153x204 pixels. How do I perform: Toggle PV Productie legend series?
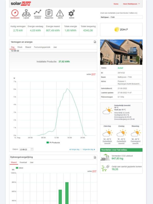pyautogui.click(x=53, y=143)
